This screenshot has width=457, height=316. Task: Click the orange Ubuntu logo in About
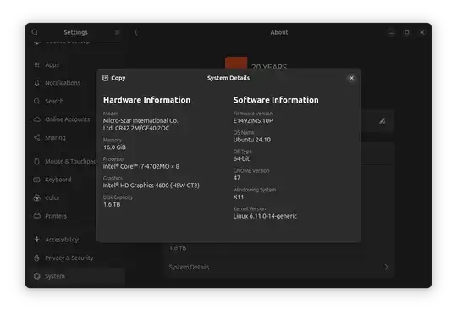pyautogui.click(x=236, y=63)
